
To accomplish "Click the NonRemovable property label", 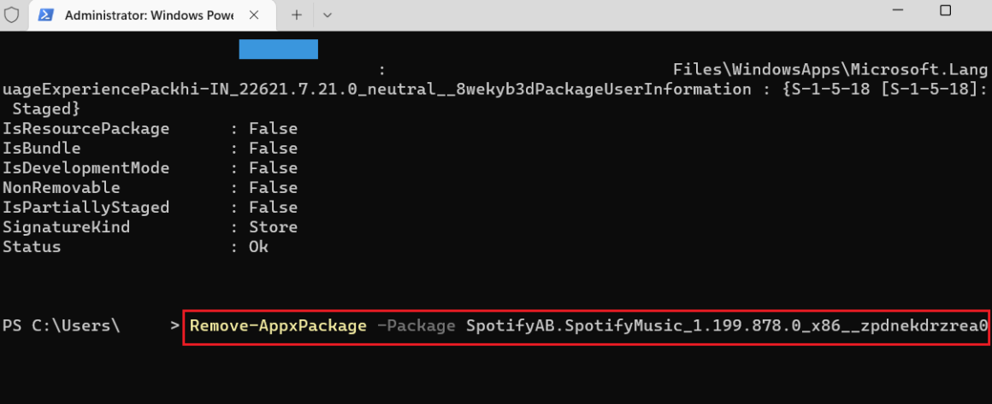I will [x=61, y=188].
